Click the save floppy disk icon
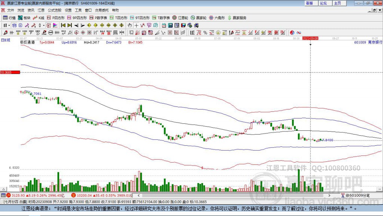The image size is (383, 216). (183, 25)
